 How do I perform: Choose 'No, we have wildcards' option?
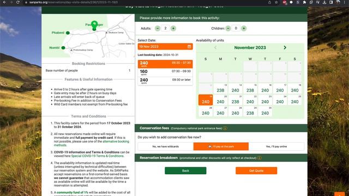[x=166, y=146]
